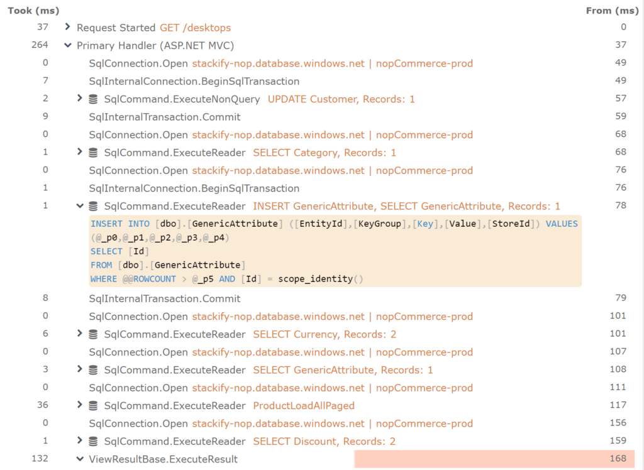
Task: Click the highlighted 168 From value bar
Action: tap(494, 459)
